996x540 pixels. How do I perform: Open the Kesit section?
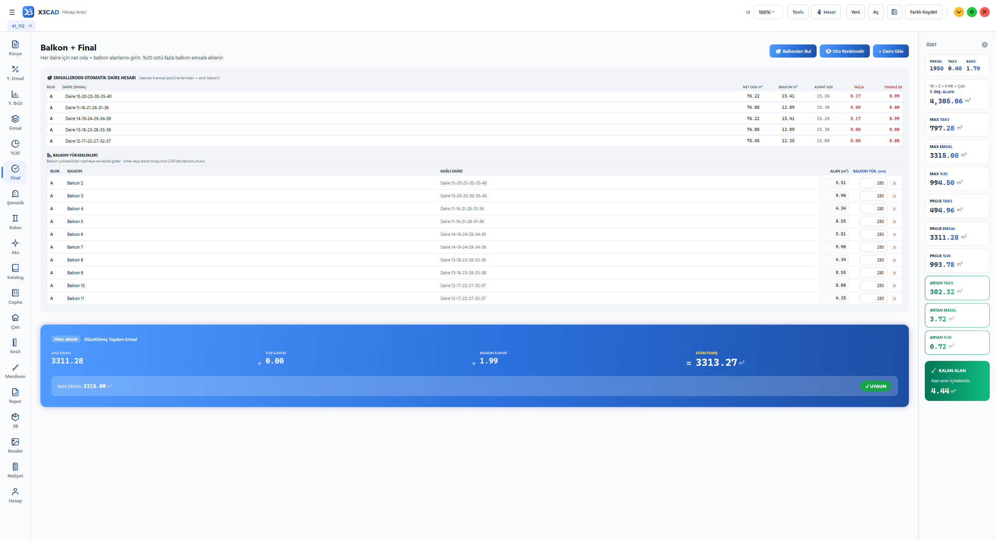(15, 346)
